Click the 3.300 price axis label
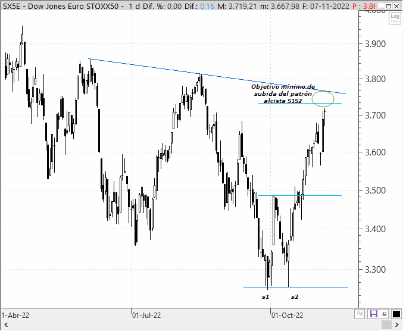The image size is (403, 331). tap(376, 270)
